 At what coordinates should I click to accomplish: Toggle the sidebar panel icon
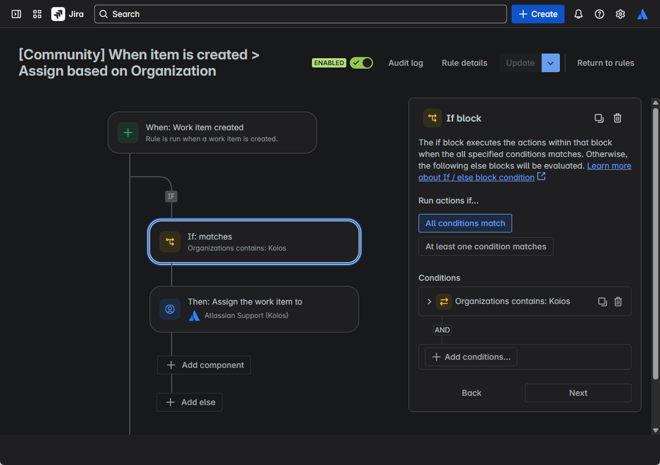pos(16,15)
